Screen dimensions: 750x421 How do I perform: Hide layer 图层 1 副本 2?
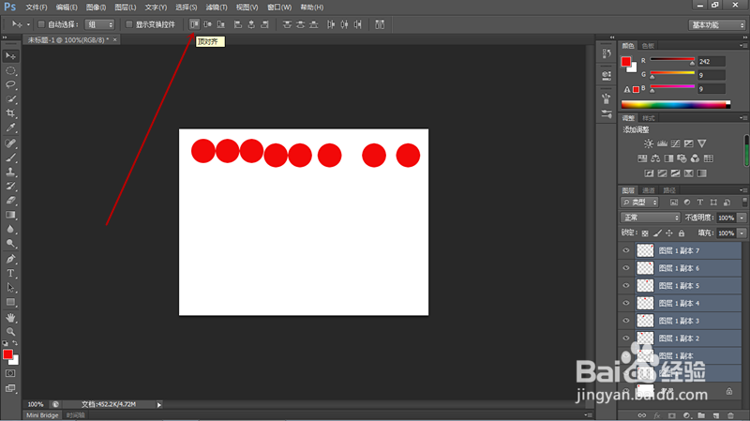click(626, 338)
